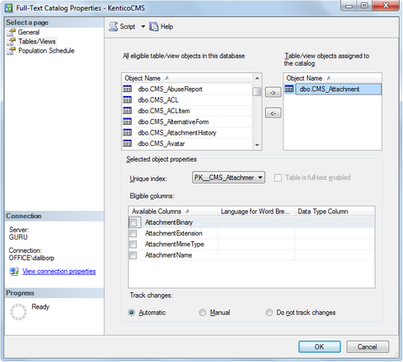This screenshot has width=403, height=362.
Task: Check the AttachmentBinary column checkbox
Action: tap(133, 222)
